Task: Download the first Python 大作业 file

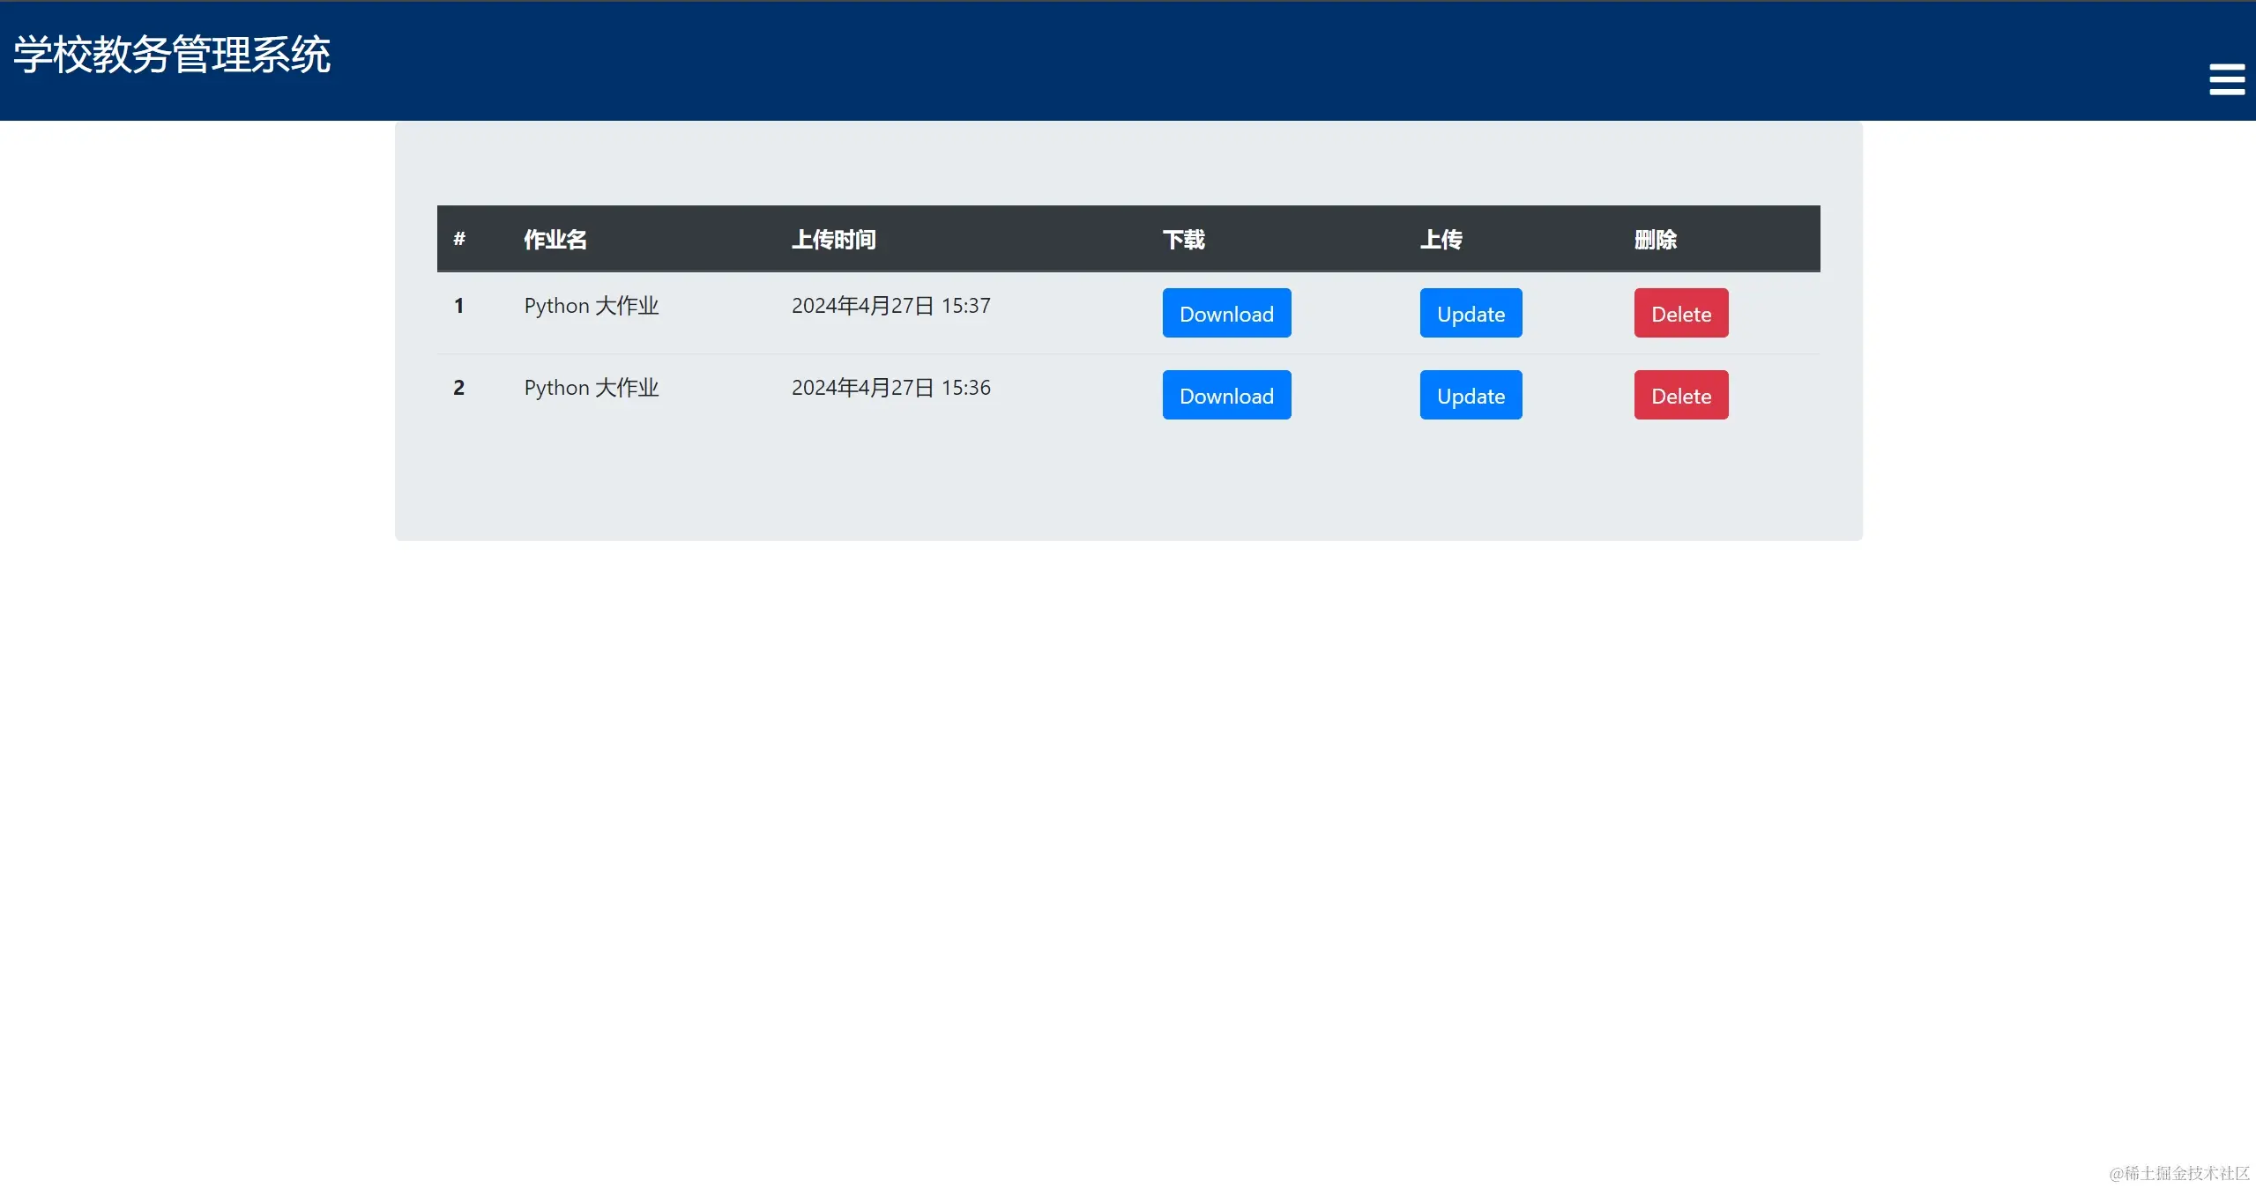Action: click(1225, 313)
